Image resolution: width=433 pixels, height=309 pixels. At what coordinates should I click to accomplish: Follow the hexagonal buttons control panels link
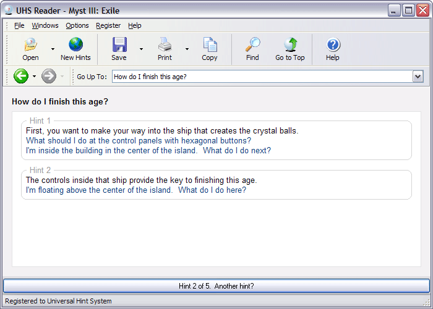(x=139, y=141)
